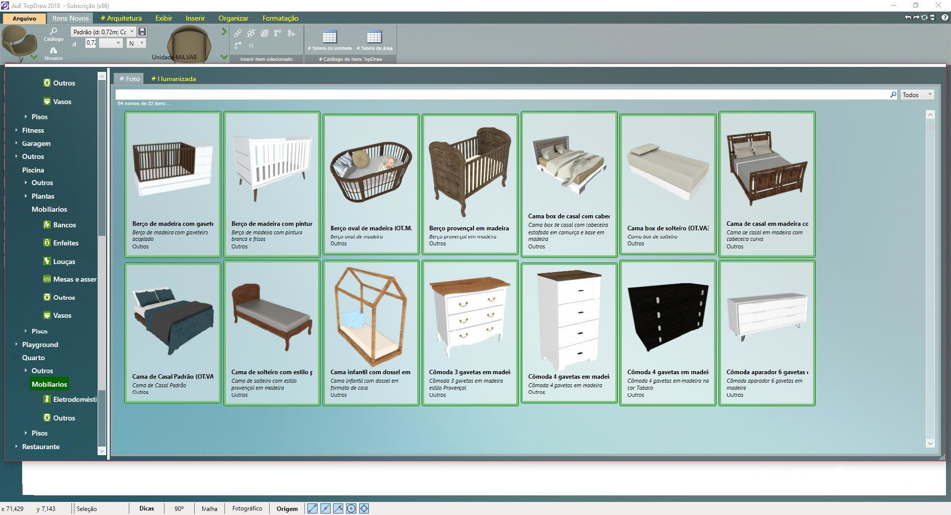Toggle Fotográfico mode in status bar
951x515 pixels.
coord(247,508)
